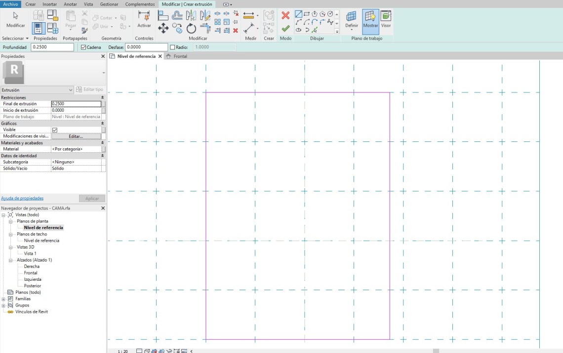This screenshot has height=353, width=563.
Task: Choose the Rectangle draw tool
Action: [x=307, y=14]
